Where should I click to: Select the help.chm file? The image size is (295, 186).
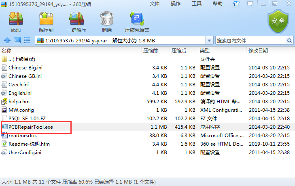point(147,102)
